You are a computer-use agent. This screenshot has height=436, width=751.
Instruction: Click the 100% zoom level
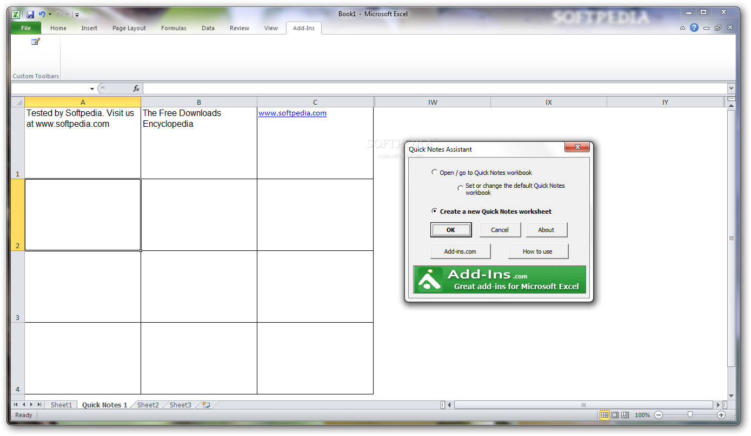[x=642, y=415]
